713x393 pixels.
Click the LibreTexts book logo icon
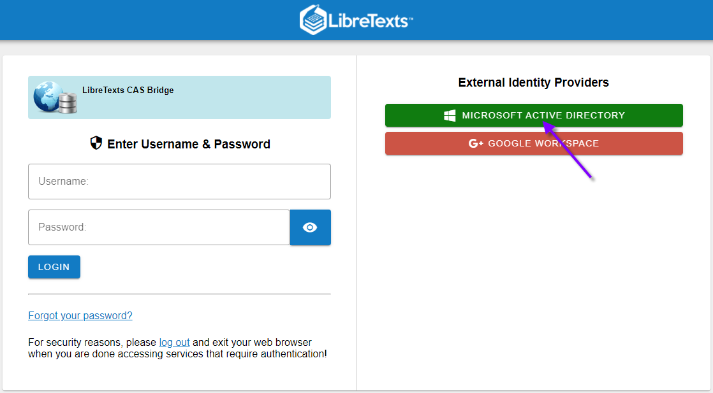[x=312, y=20]
